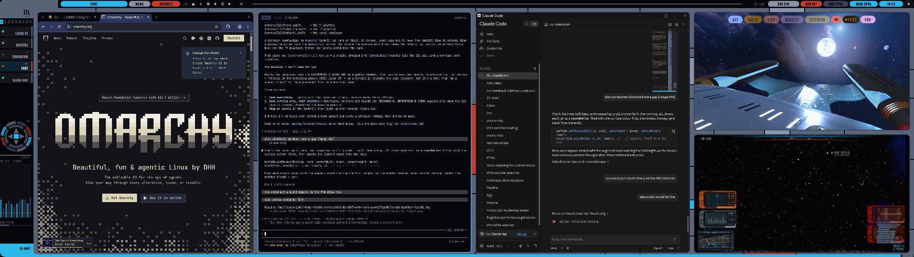Reload the omarchy.org page
This screenshot has width=914, height=257.
pyautogui.click(x=59, y=27)
